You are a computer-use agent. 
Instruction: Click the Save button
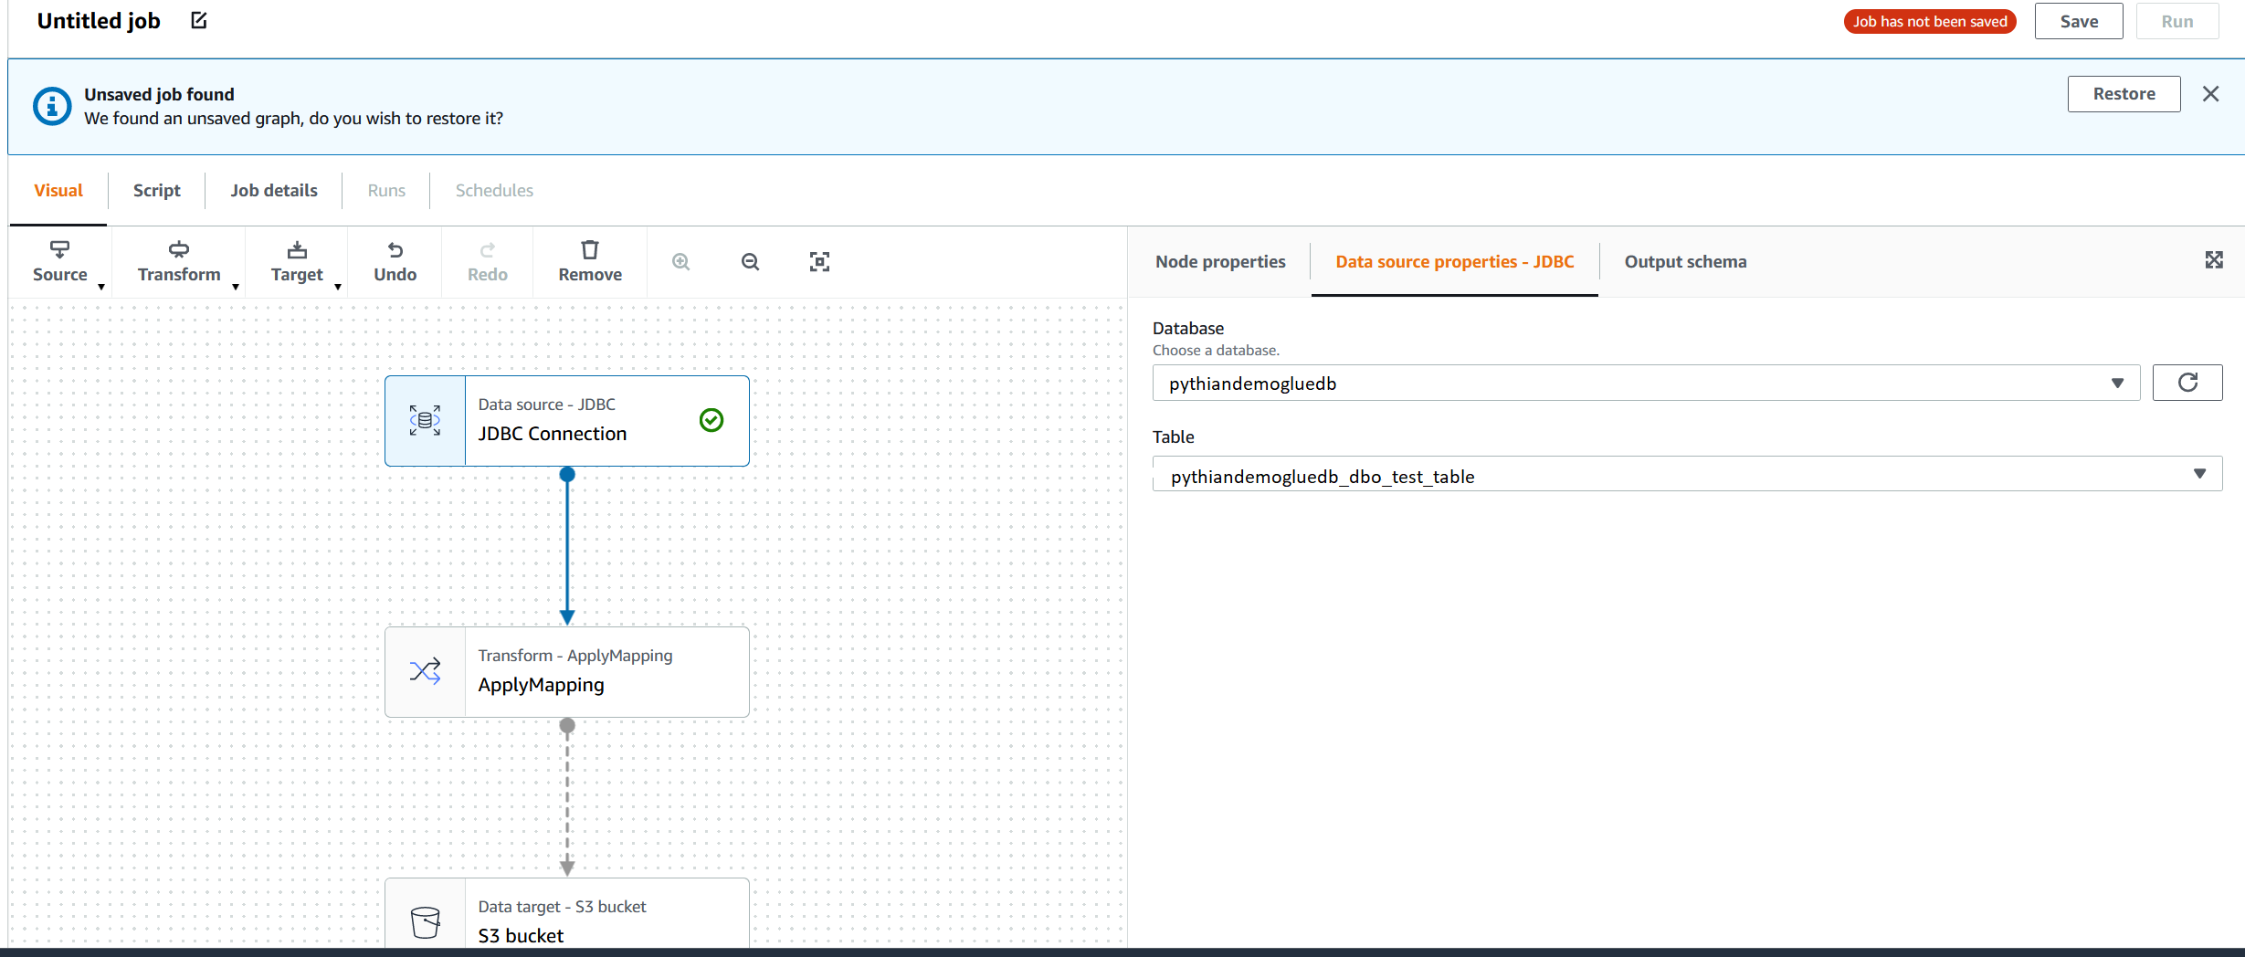(2078, 21)
